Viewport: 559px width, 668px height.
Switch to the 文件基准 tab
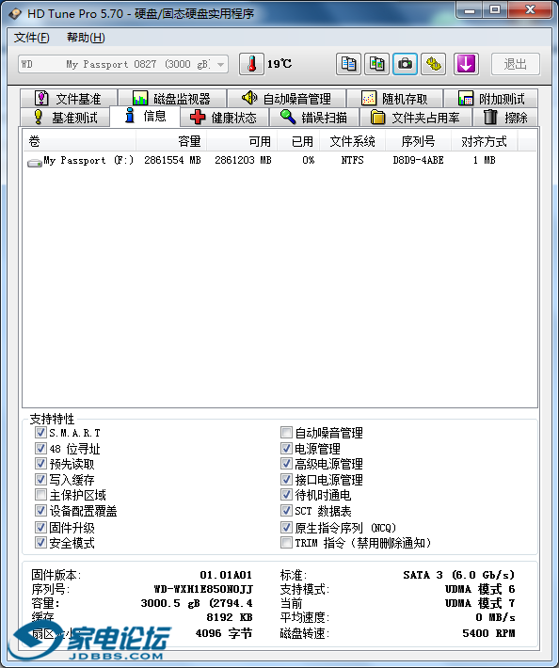(69, 99)
